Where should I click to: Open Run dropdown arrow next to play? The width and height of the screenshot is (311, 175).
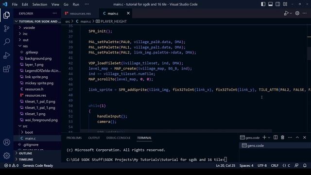click(291, 13)
